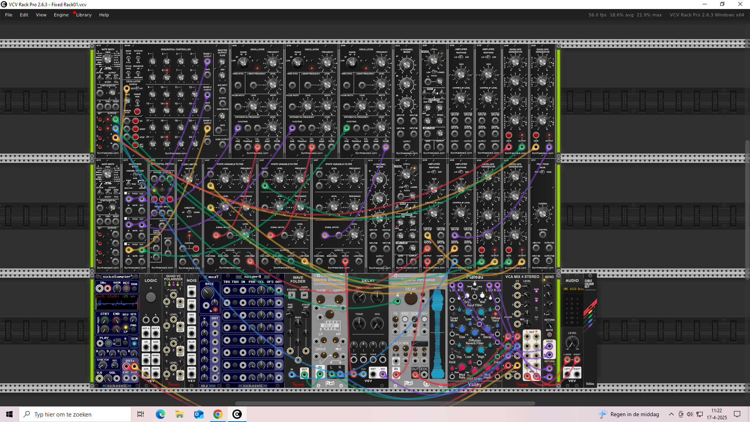Click the Windows taskbar search box
The image size is (750, 422).
point(75,414)
